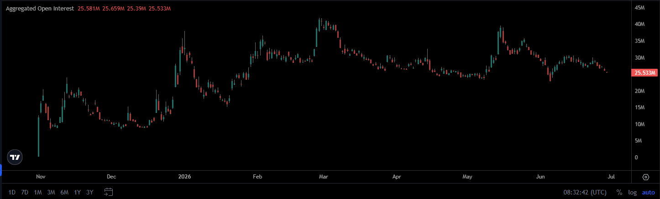Click the Jun label on time axis
The width and height of the screenshot is (660, 199).
(x=541, y=176)
